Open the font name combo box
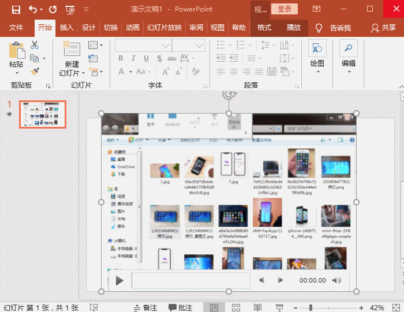404x312 pixels. [143, 45]
